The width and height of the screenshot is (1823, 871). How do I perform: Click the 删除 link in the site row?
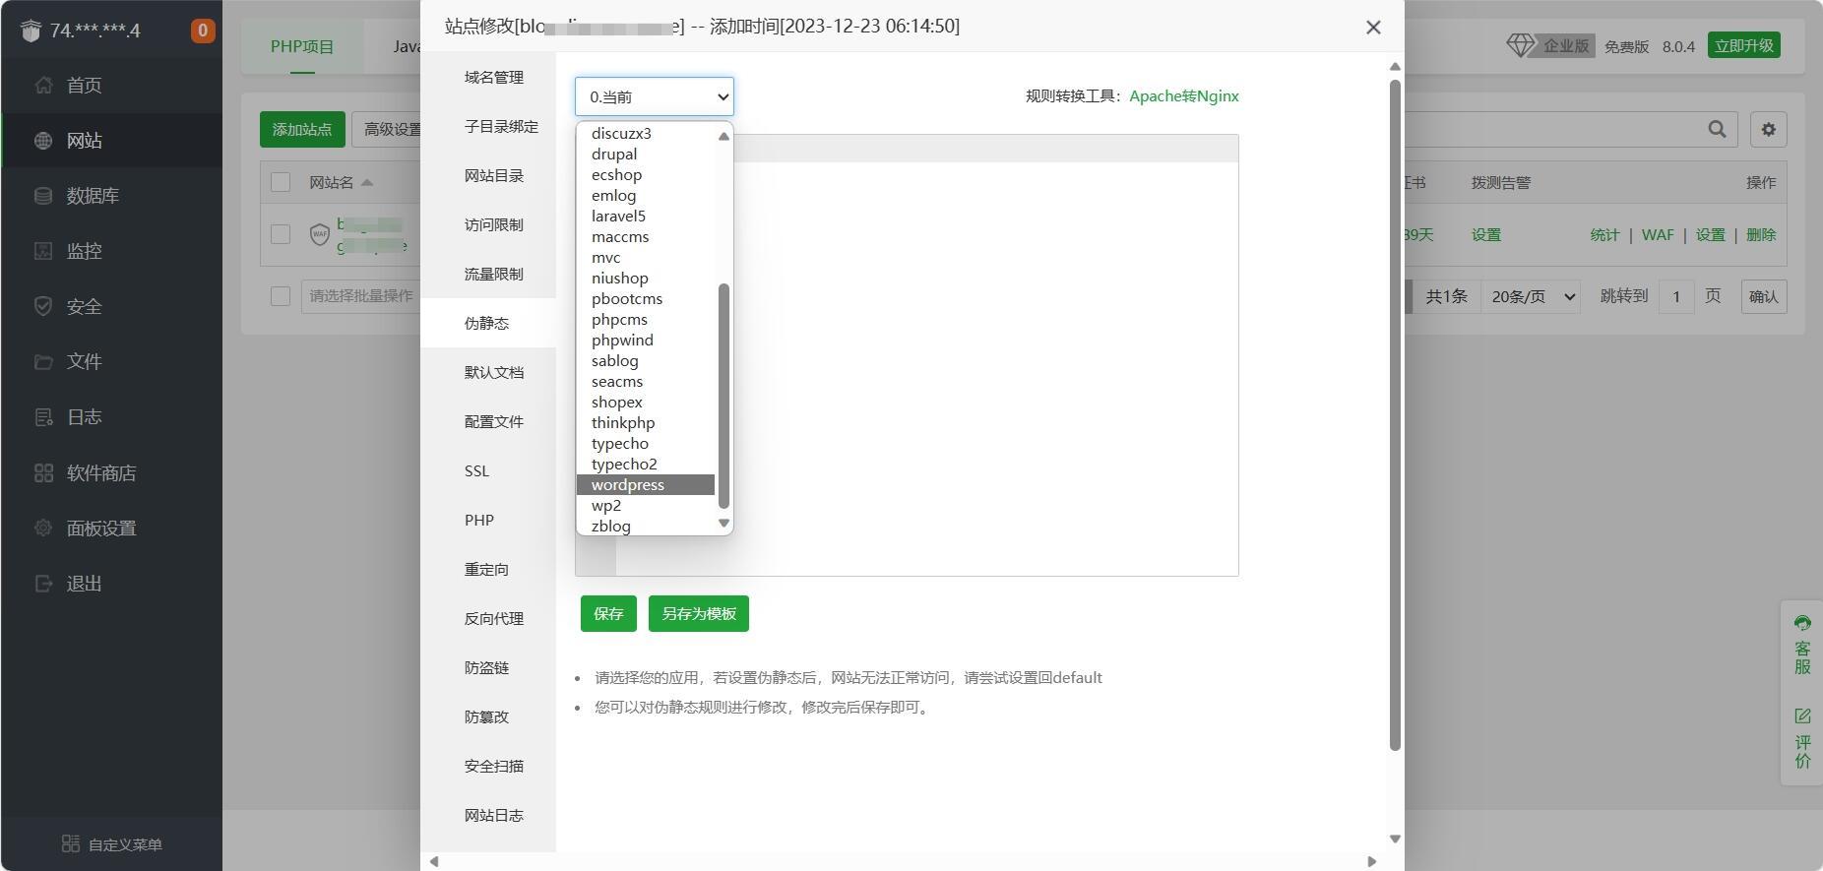pyautogui.click(x=1761, y=234)
